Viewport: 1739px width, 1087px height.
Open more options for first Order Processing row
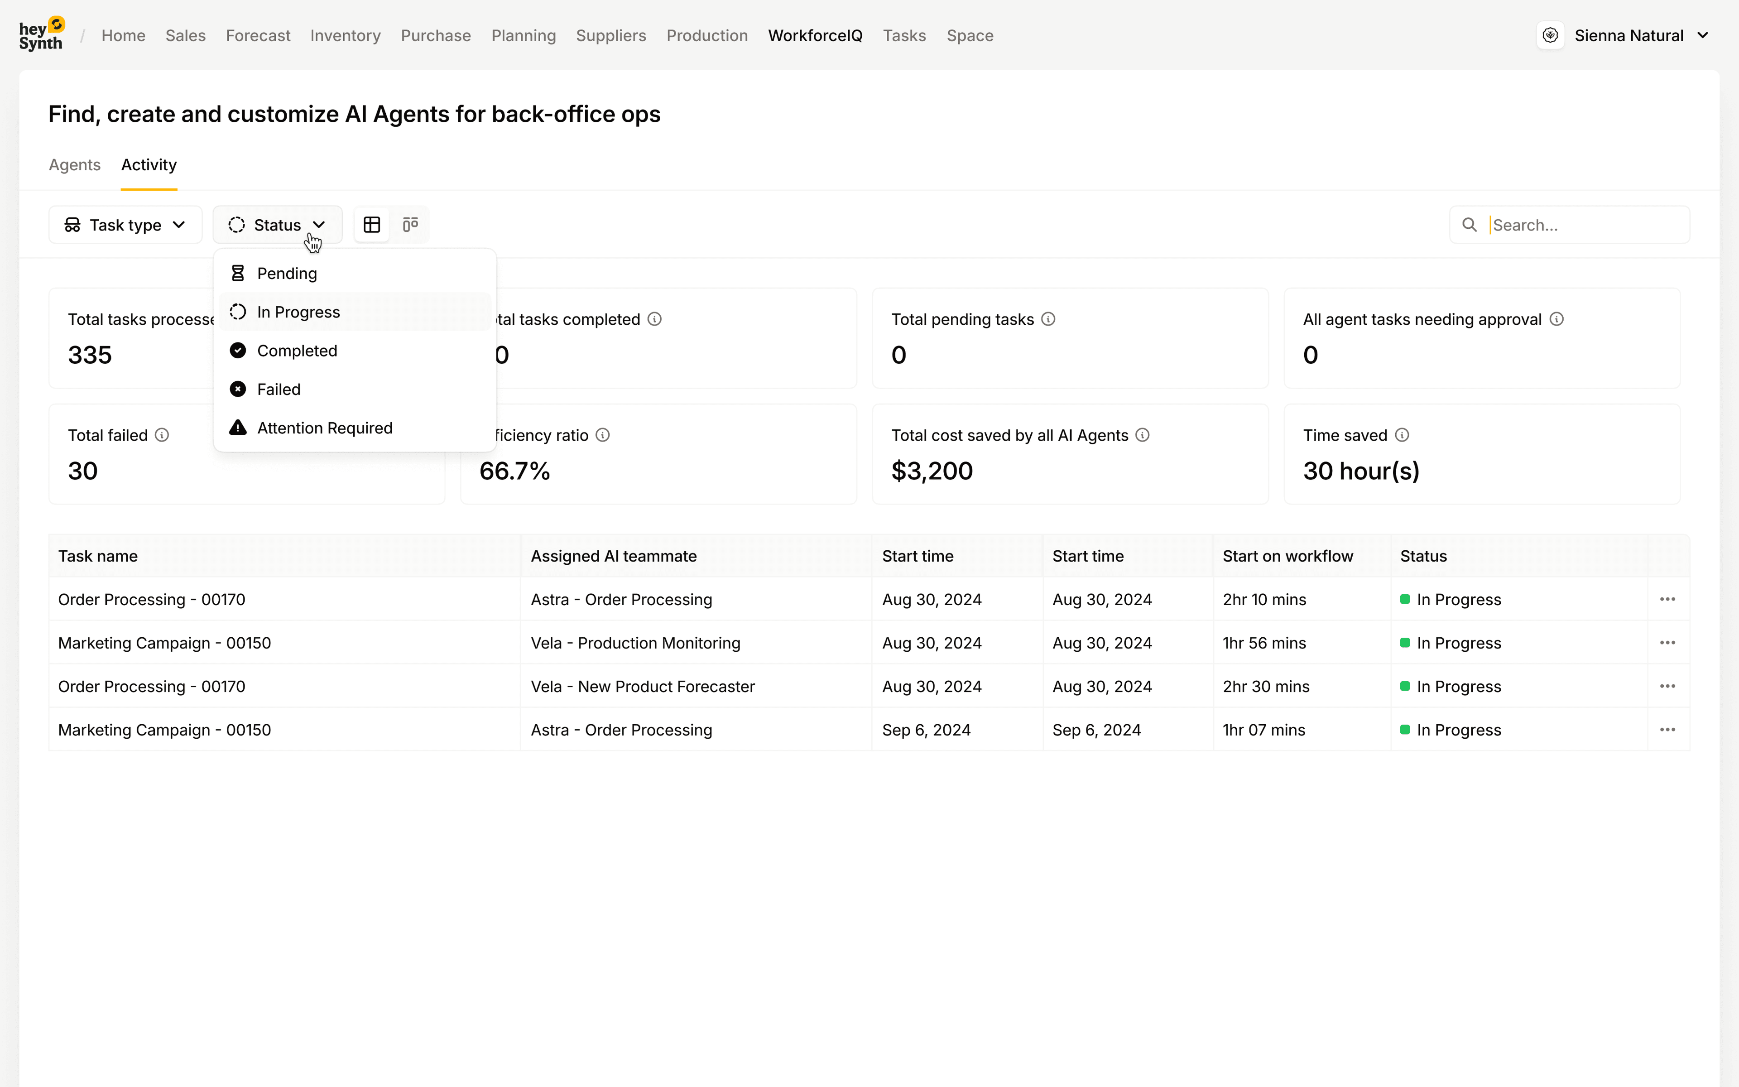1667,600
